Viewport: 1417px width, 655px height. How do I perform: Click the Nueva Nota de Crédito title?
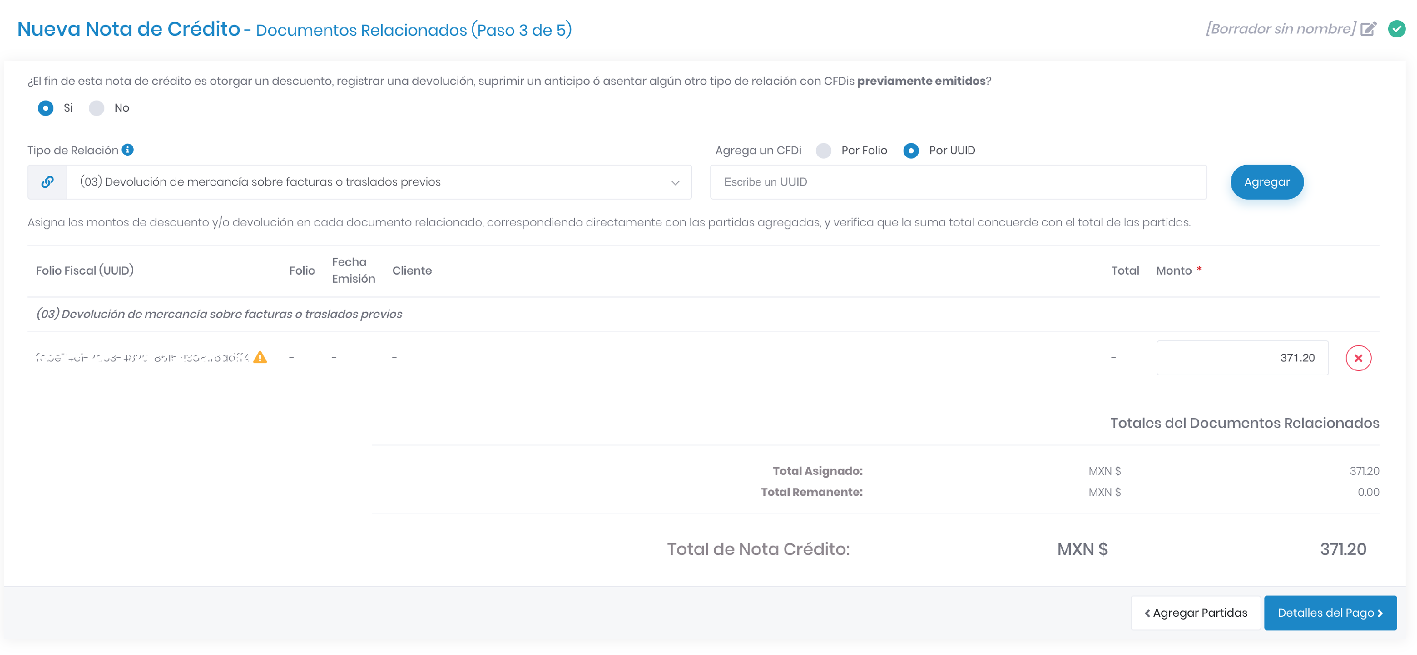129,29
